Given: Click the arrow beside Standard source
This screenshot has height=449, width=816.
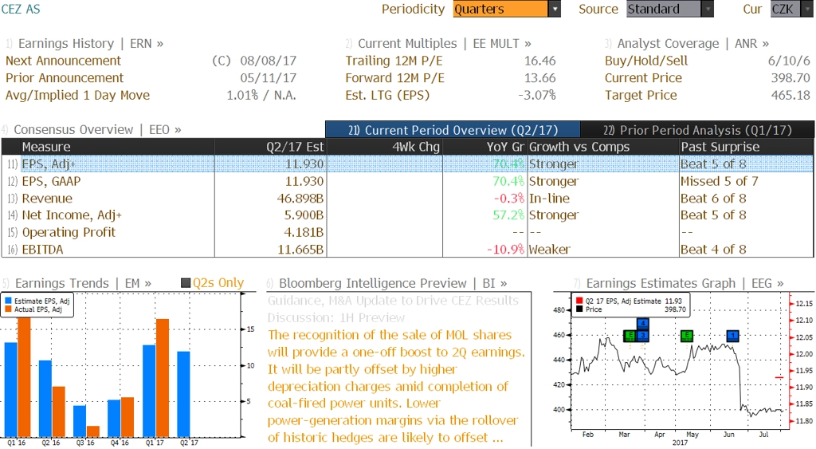Looking at the screenshot, I should point(708,9).
